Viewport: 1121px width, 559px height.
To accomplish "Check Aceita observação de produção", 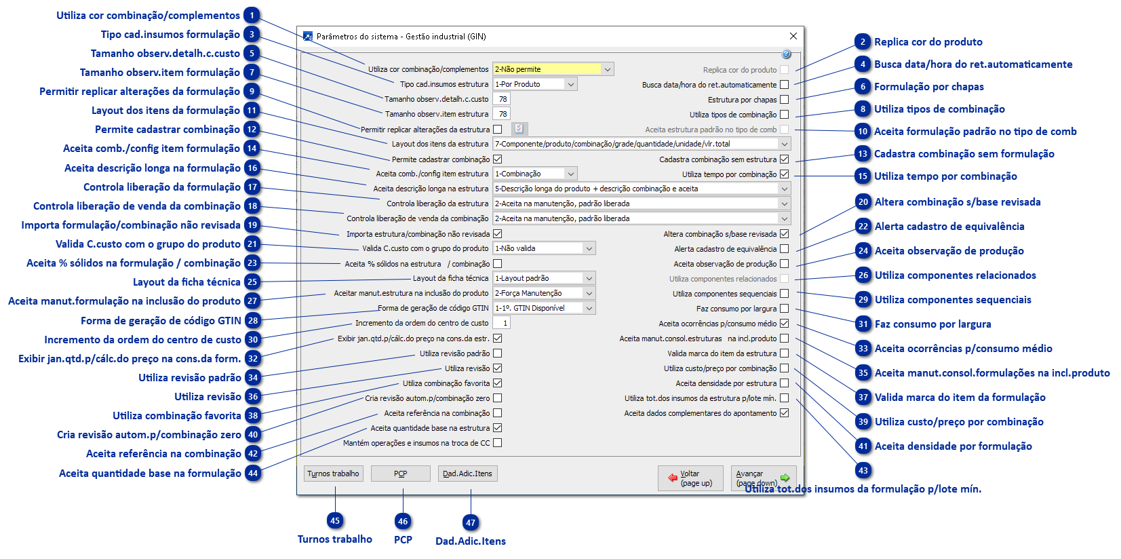I will pos(785,264).
